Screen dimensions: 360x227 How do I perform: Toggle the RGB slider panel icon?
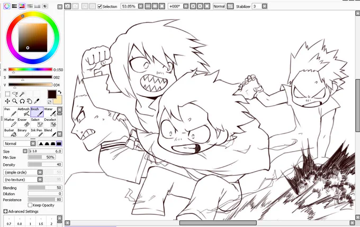pyautogui.click(x=14, y=6)
